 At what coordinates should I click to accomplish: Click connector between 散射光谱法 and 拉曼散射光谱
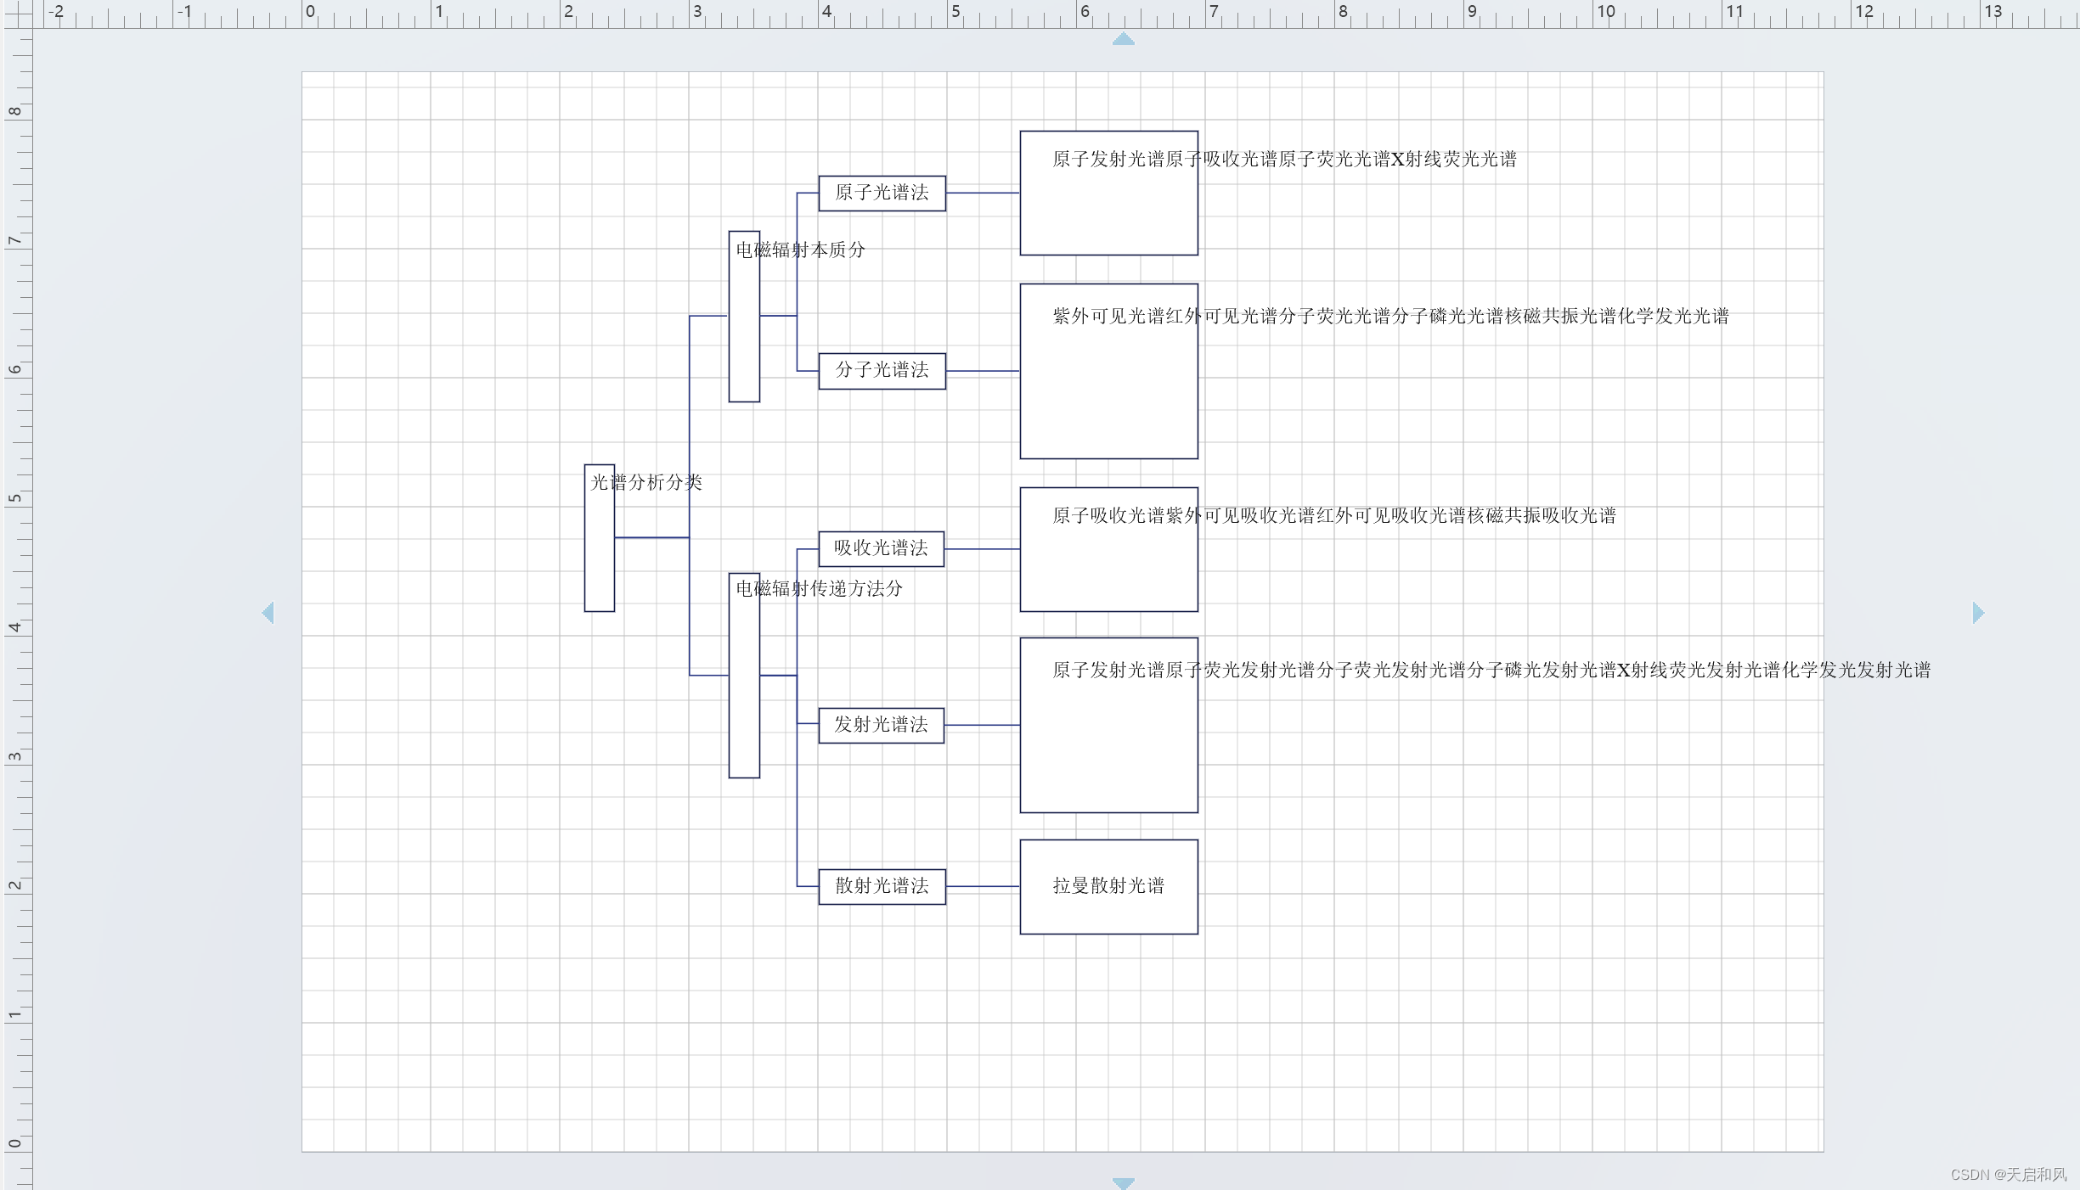click(x=983, y=886)
